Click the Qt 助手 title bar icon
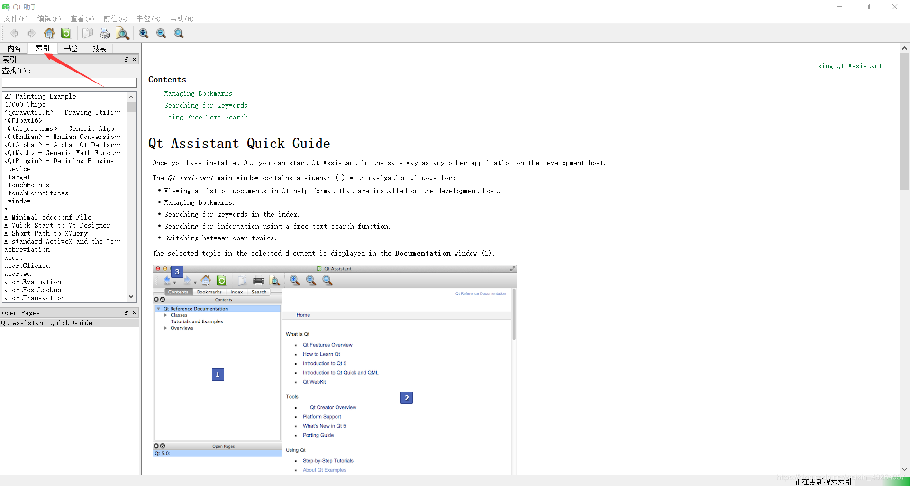 coord(6,7)
